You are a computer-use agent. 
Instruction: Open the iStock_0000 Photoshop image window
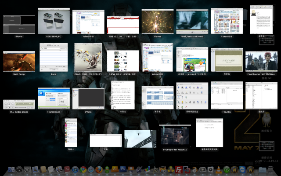click(88, 57)
